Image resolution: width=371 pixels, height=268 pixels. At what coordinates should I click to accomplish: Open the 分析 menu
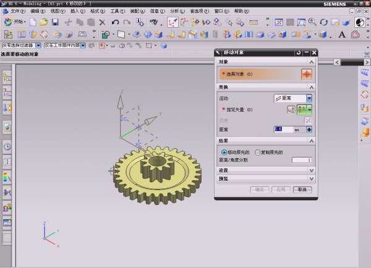click(176, 11)
